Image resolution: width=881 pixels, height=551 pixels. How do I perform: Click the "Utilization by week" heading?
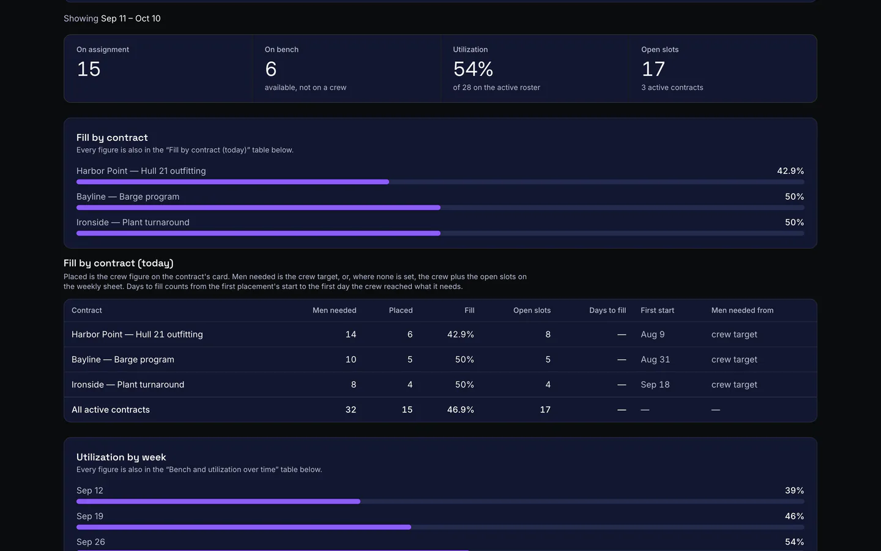point(121,457)
